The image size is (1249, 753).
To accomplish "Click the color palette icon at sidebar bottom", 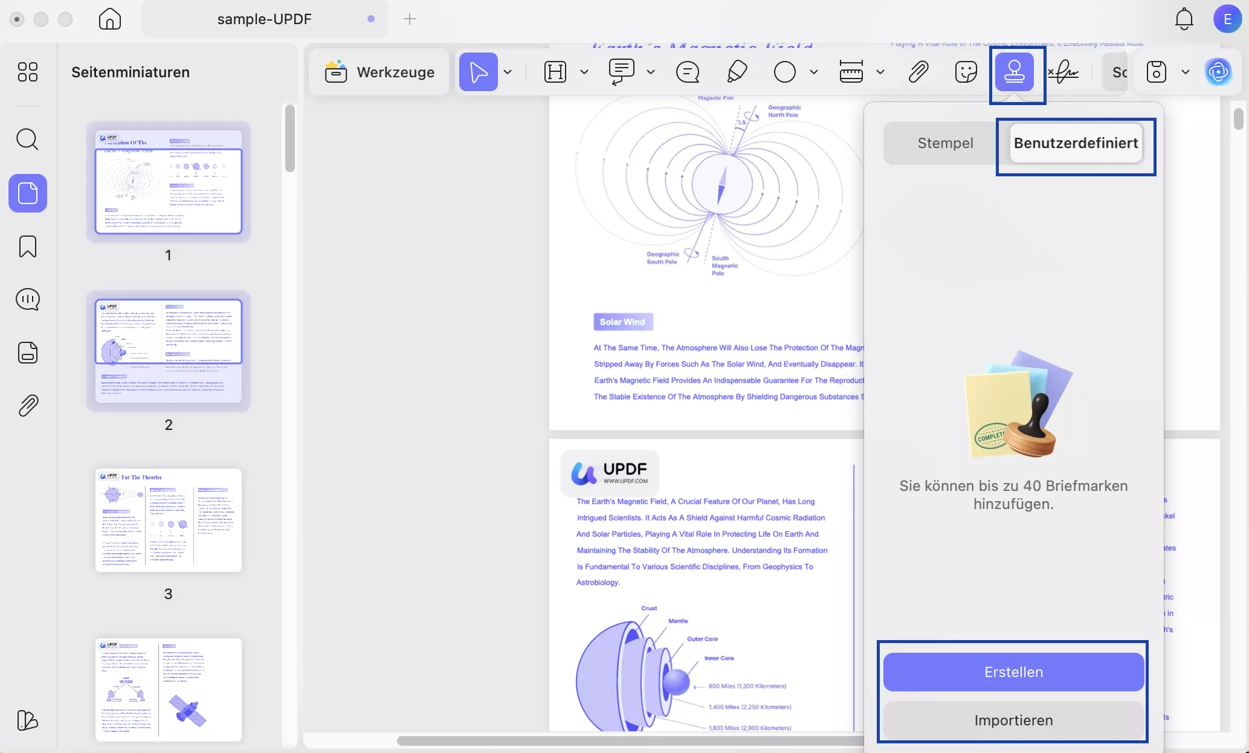I will [27, 721].
